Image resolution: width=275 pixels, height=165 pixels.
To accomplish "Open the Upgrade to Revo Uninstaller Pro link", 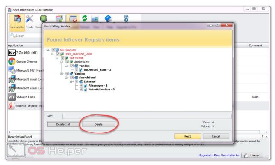I will point(219,155).
